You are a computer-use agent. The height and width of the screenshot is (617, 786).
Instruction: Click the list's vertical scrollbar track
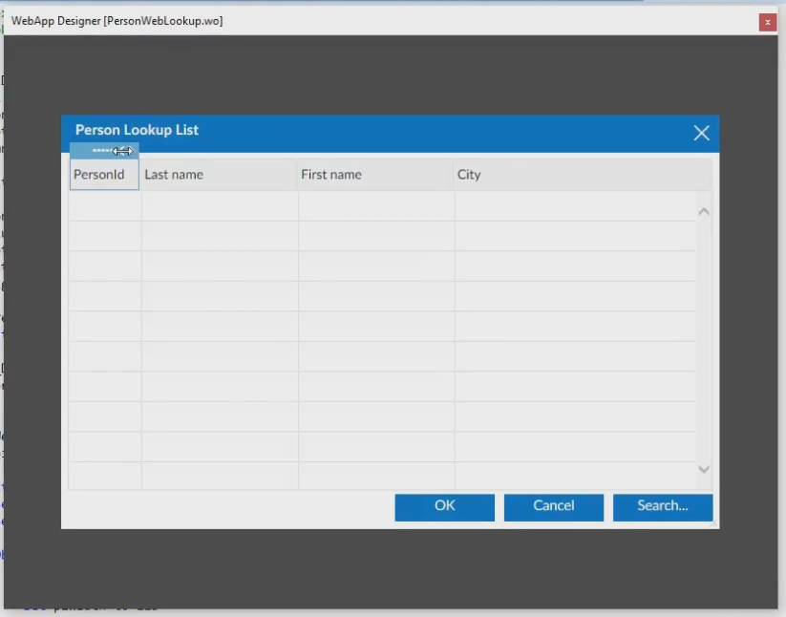[x=704, y=339]
